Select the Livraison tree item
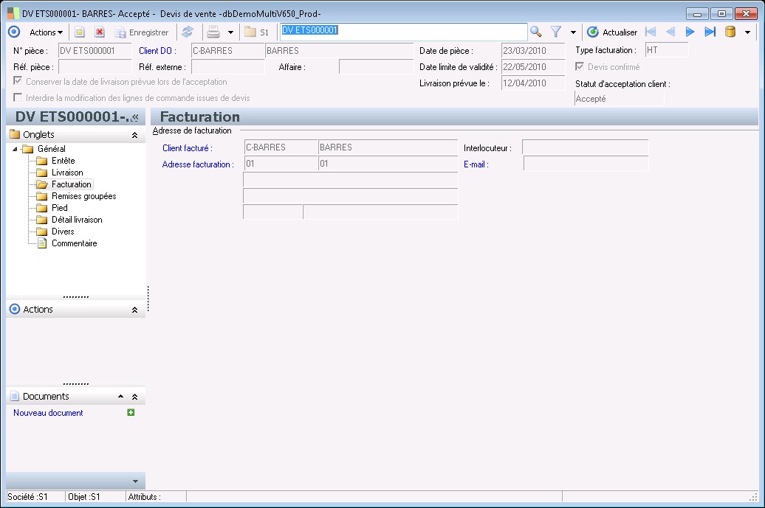Image resolution: width=765 pixels, height=508 pixels. (67, 173)
